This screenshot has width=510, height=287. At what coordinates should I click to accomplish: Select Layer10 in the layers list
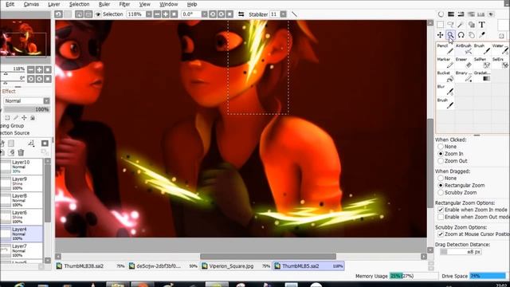click(x=22, y=167)
